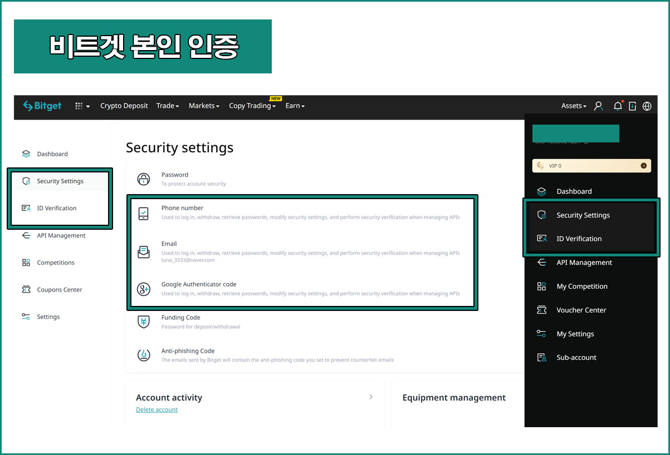Click the Dashboard icon in left sidebar
This screenshot has width=670, height=455.
click(26, 154)
